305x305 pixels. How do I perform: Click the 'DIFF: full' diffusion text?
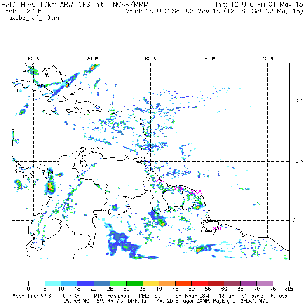[x=138, y=301]
